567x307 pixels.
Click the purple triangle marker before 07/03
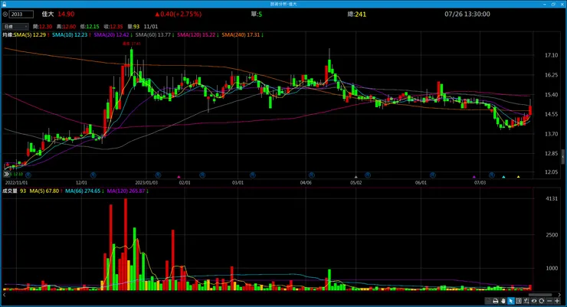[474, 177]
